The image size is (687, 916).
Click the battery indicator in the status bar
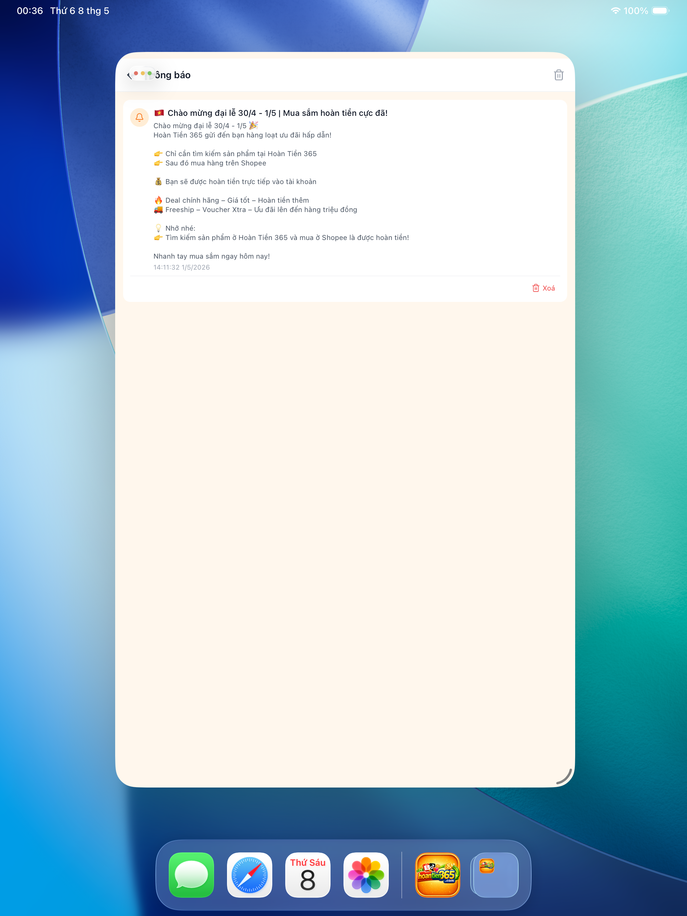(660, 11)
